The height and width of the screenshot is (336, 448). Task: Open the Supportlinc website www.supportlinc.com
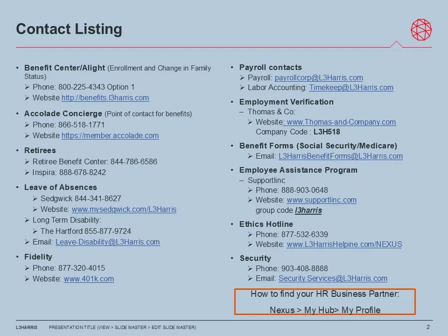pos(322,200)
